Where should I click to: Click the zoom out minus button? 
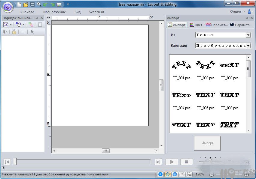212,175
